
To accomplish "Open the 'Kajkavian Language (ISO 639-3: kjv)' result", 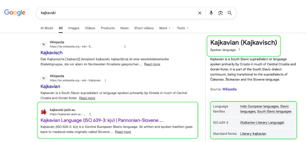I will point(102,120).
